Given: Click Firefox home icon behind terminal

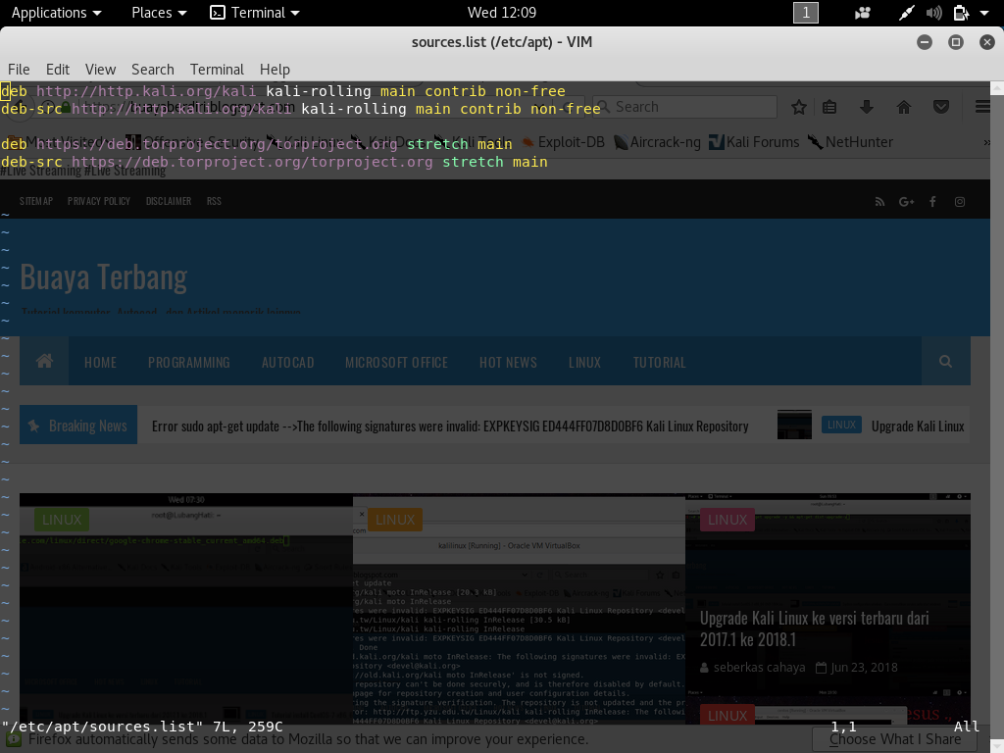Looking at the screenshot, I should click(x=903, y=107).
